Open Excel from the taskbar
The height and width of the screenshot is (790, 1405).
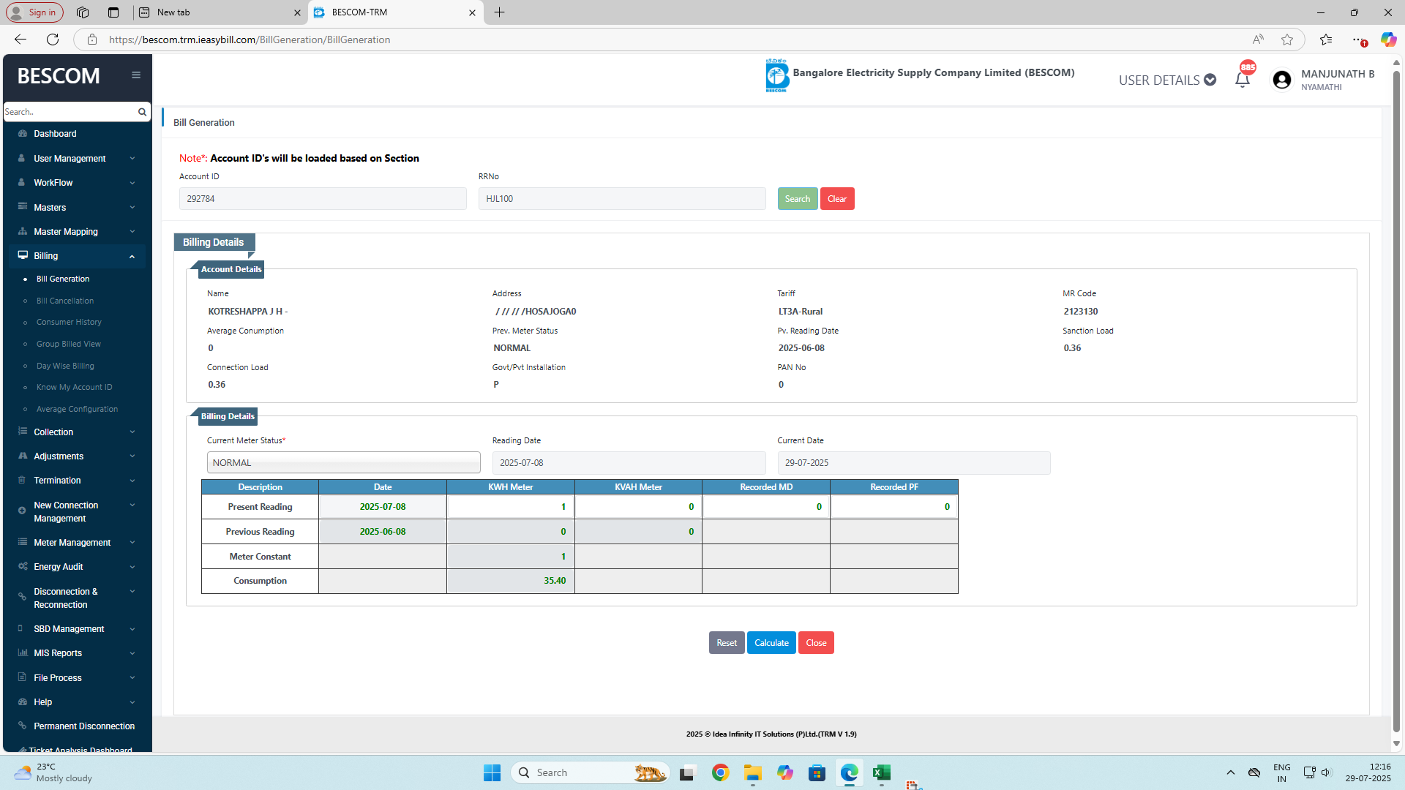pyautogui.click(x=882, y=772)
